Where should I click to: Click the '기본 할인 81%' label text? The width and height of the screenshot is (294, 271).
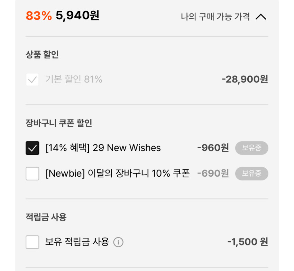coord(74,80)
